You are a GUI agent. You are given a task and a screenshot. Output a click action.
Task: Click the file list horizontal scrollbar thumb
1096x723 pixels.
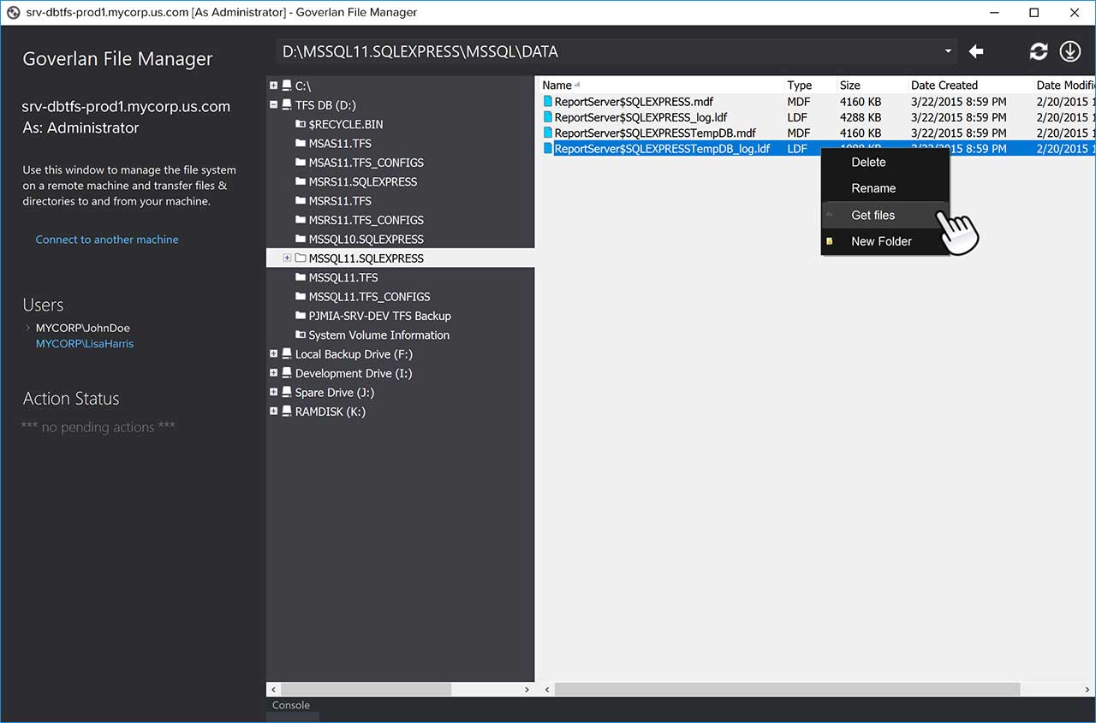point(787,689)
